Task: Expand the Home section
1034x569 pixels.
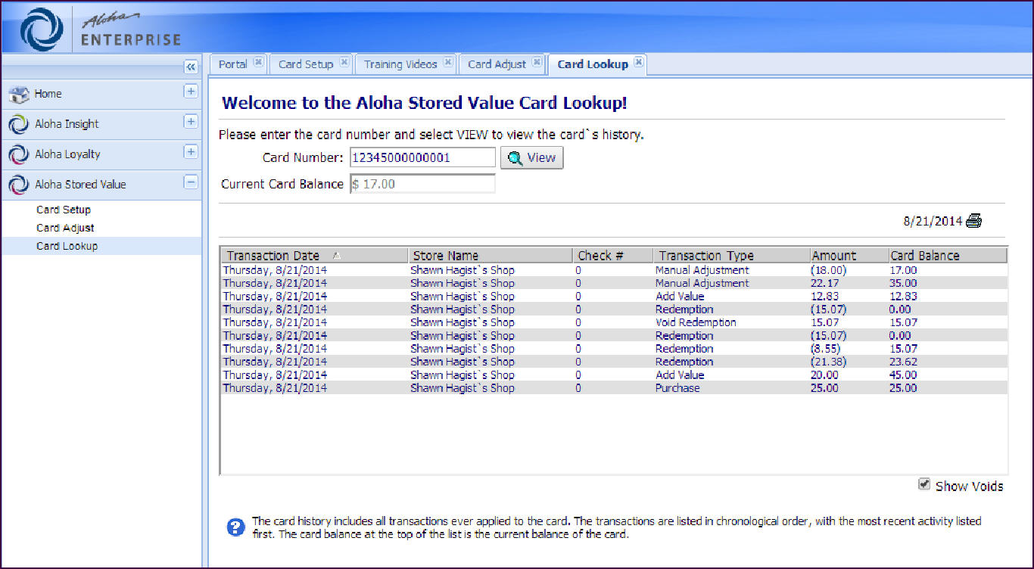Action: click(x=191, y=91)
